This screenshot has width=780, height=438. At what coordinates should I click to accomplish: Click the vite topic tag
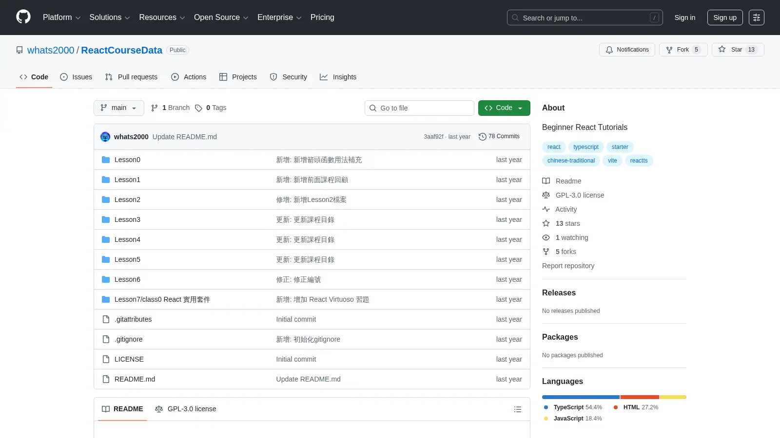coord(612,161)
